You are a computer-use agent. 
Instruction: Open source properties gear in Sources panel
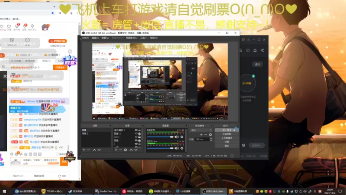tap(125, 150)
